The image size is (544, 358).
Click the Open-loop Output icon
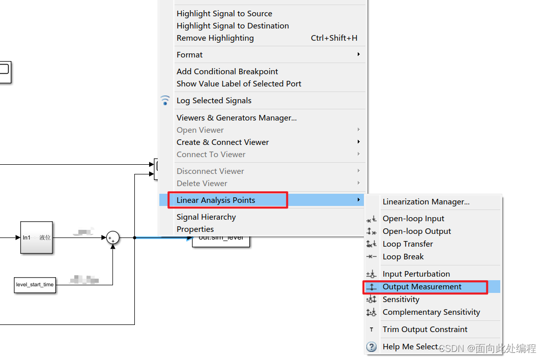(x=371, y=231)
